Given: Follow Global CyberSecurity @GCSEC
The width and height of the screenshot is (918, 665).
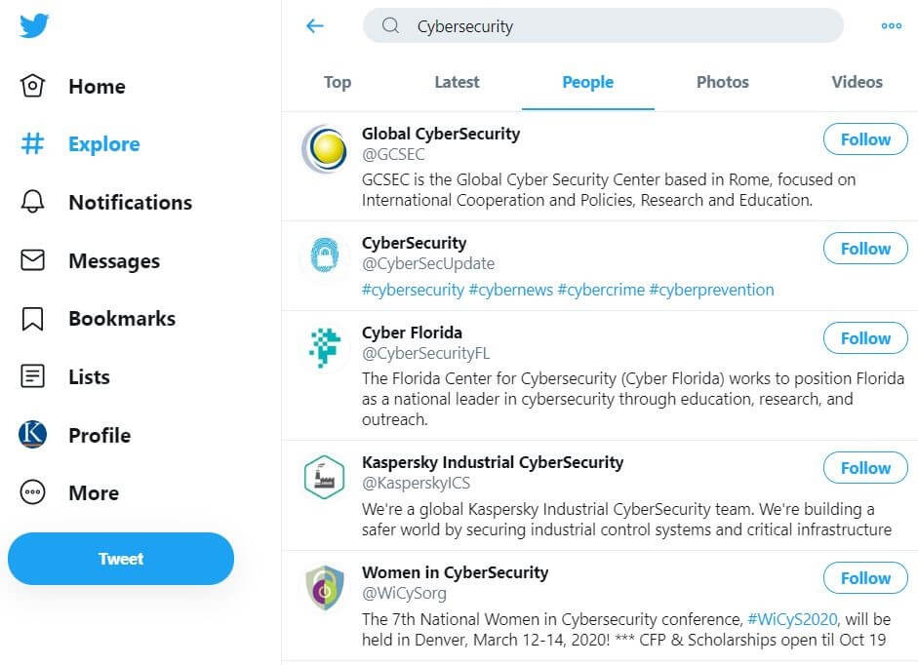Looking at the screenshot, I should [x=865, y=139].
